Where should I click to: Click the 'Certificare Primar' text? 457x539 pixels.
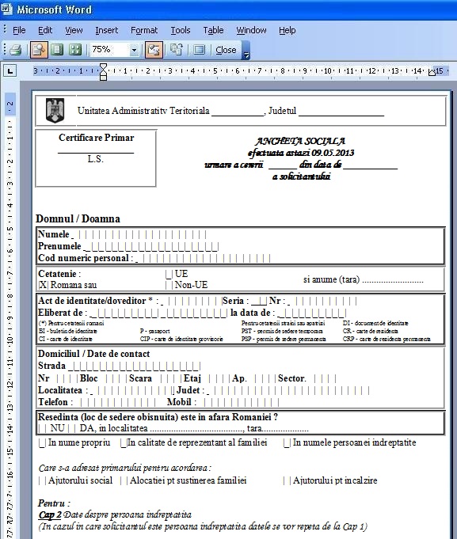tap(97, 138)
